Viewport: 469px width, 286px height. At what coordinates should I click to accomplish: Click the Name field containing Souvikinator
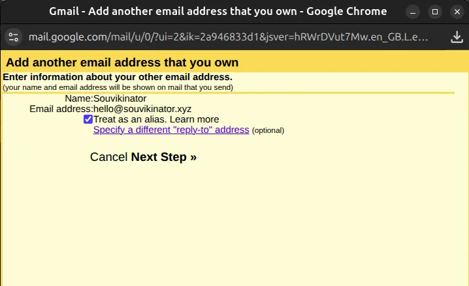pos(120,98)
